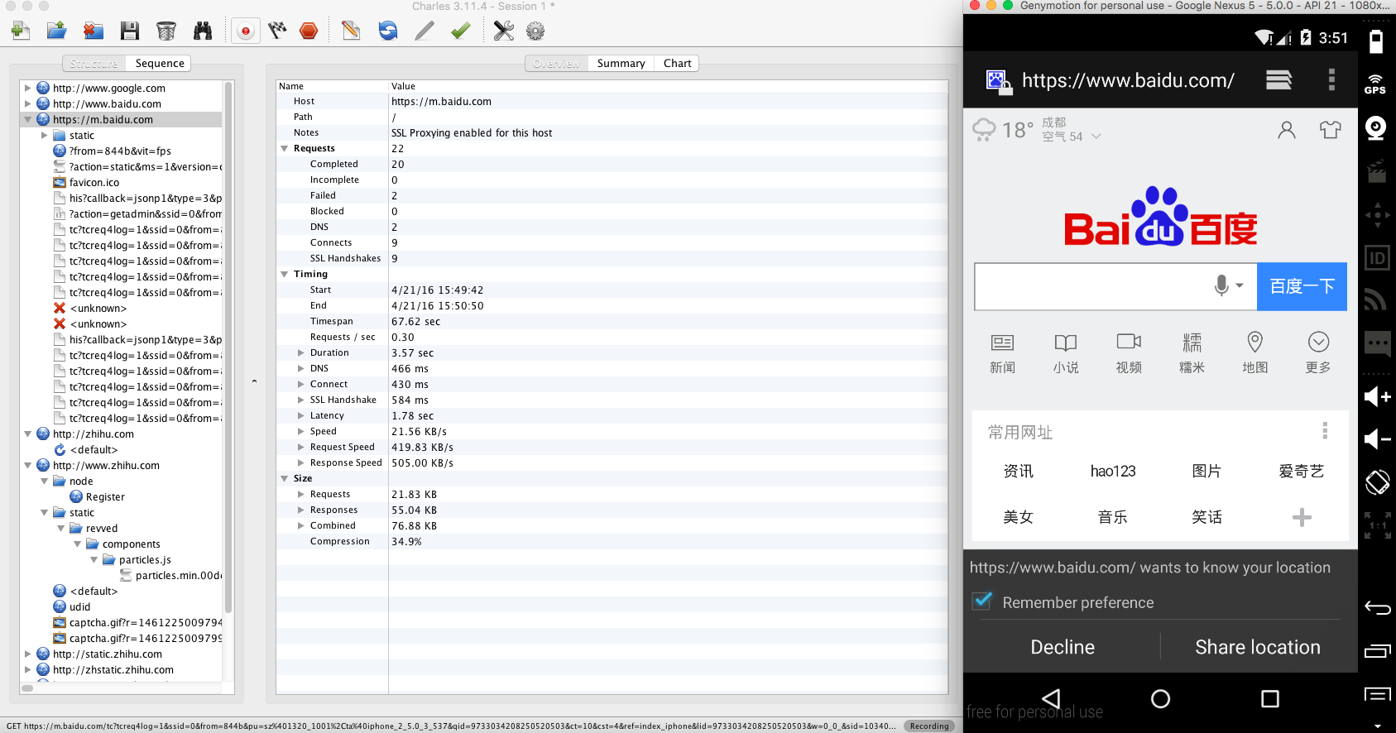Screen dimensions: 1396x733
Task: Click the 百度一下 search button
Action: click(1302, 286)
